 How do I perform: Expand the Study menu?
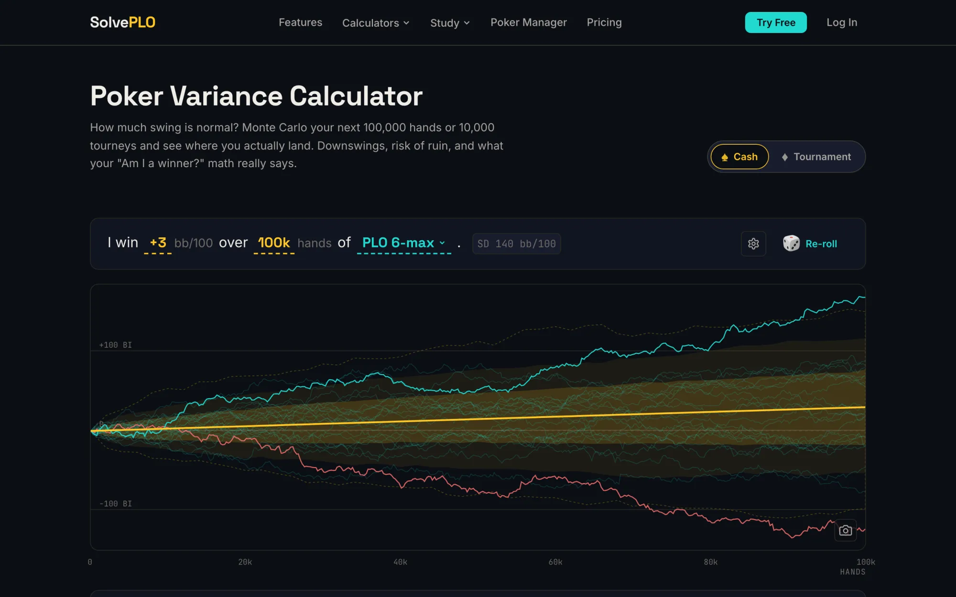(450, 23)
